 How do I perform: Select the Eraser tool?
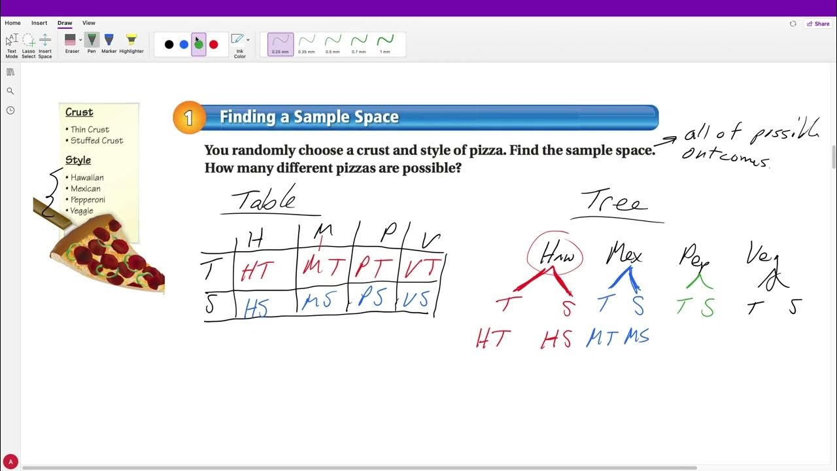[x=71, y=44]
